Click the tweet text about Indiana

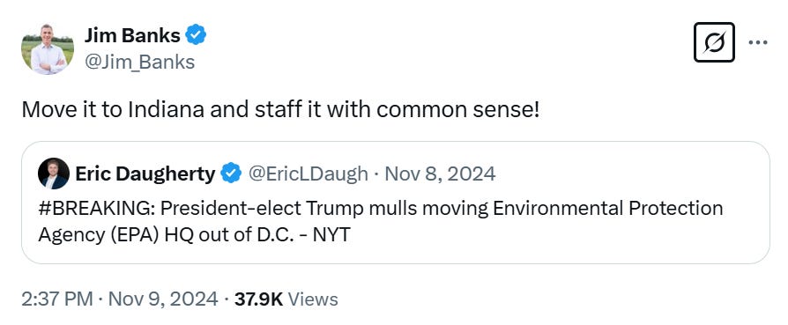pos(280,110)
